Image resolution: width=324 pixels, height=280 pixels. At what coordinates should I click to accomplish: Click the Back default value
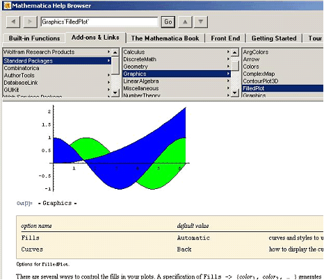pos(184,249)
